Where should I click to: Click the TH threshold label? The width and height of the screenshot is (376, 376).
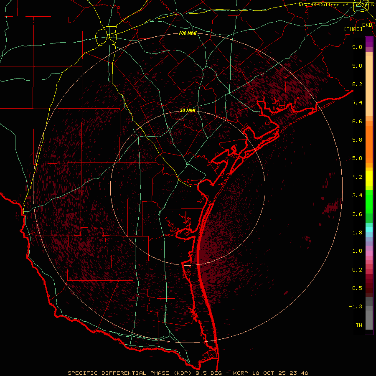click(x=359, y=325)
